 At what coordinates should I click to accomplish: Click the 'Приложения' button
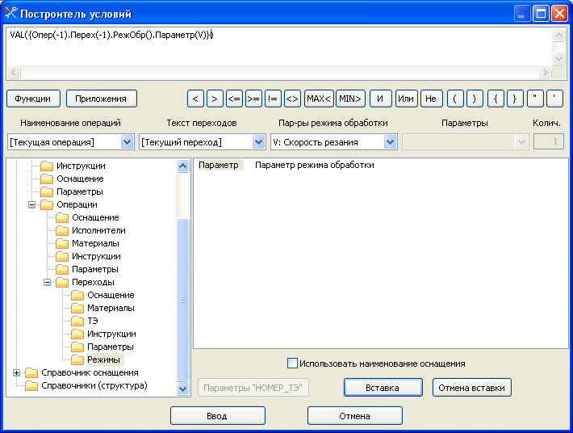[101, 99]
